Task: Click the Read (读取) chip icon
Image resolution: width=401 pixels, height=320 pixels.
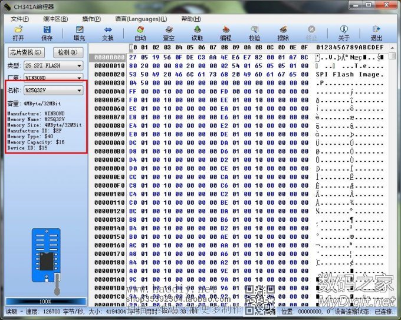Action: pos(197,33)
